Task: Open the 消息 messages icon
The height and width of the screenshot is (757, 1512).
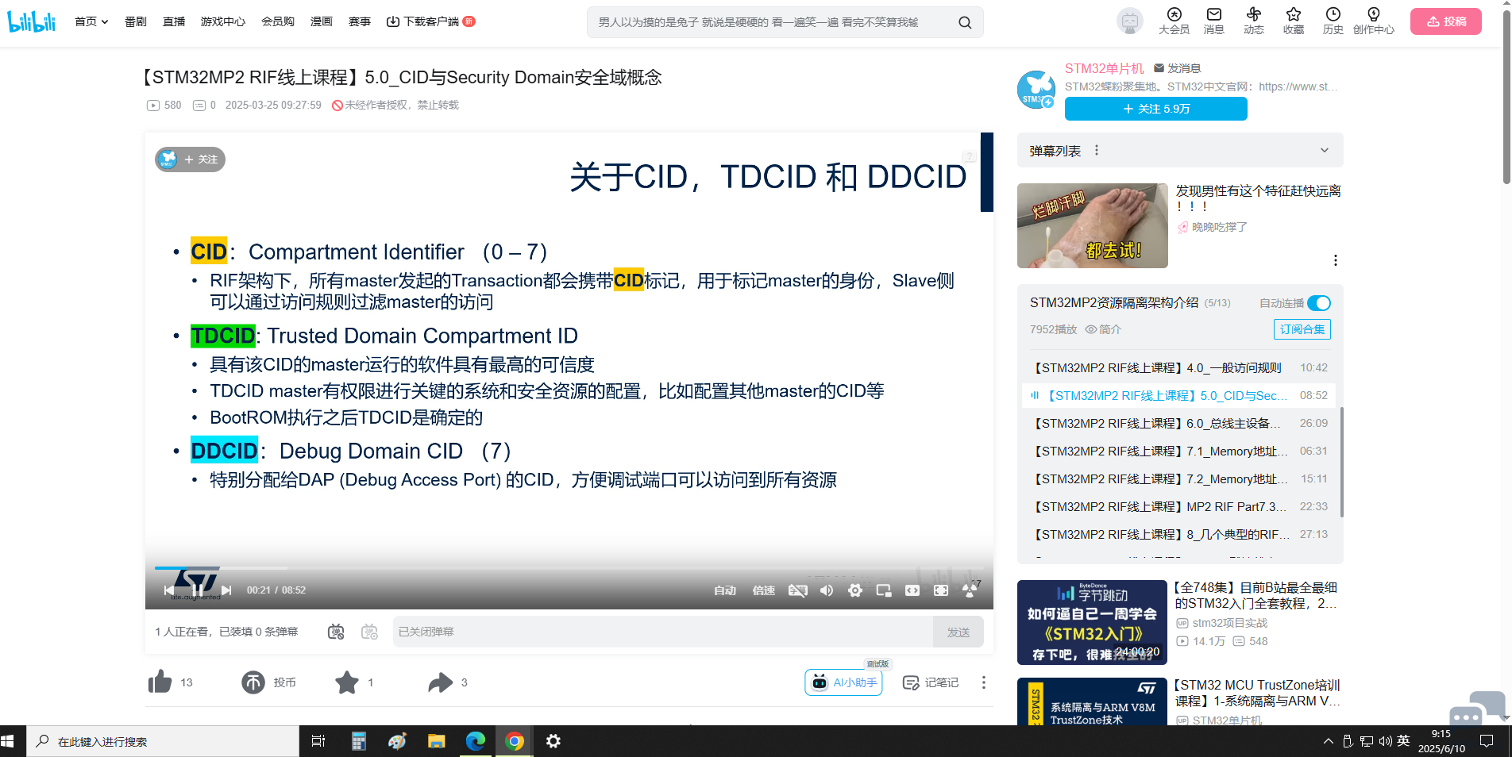Action: click(1213, 21)
